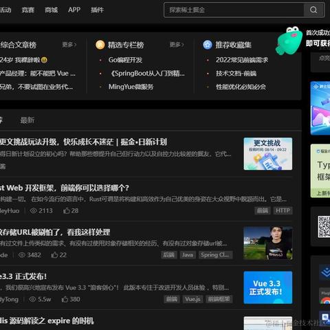Click the HTTP tag
The height and width of the screenshot is (330, 330).
283,210
